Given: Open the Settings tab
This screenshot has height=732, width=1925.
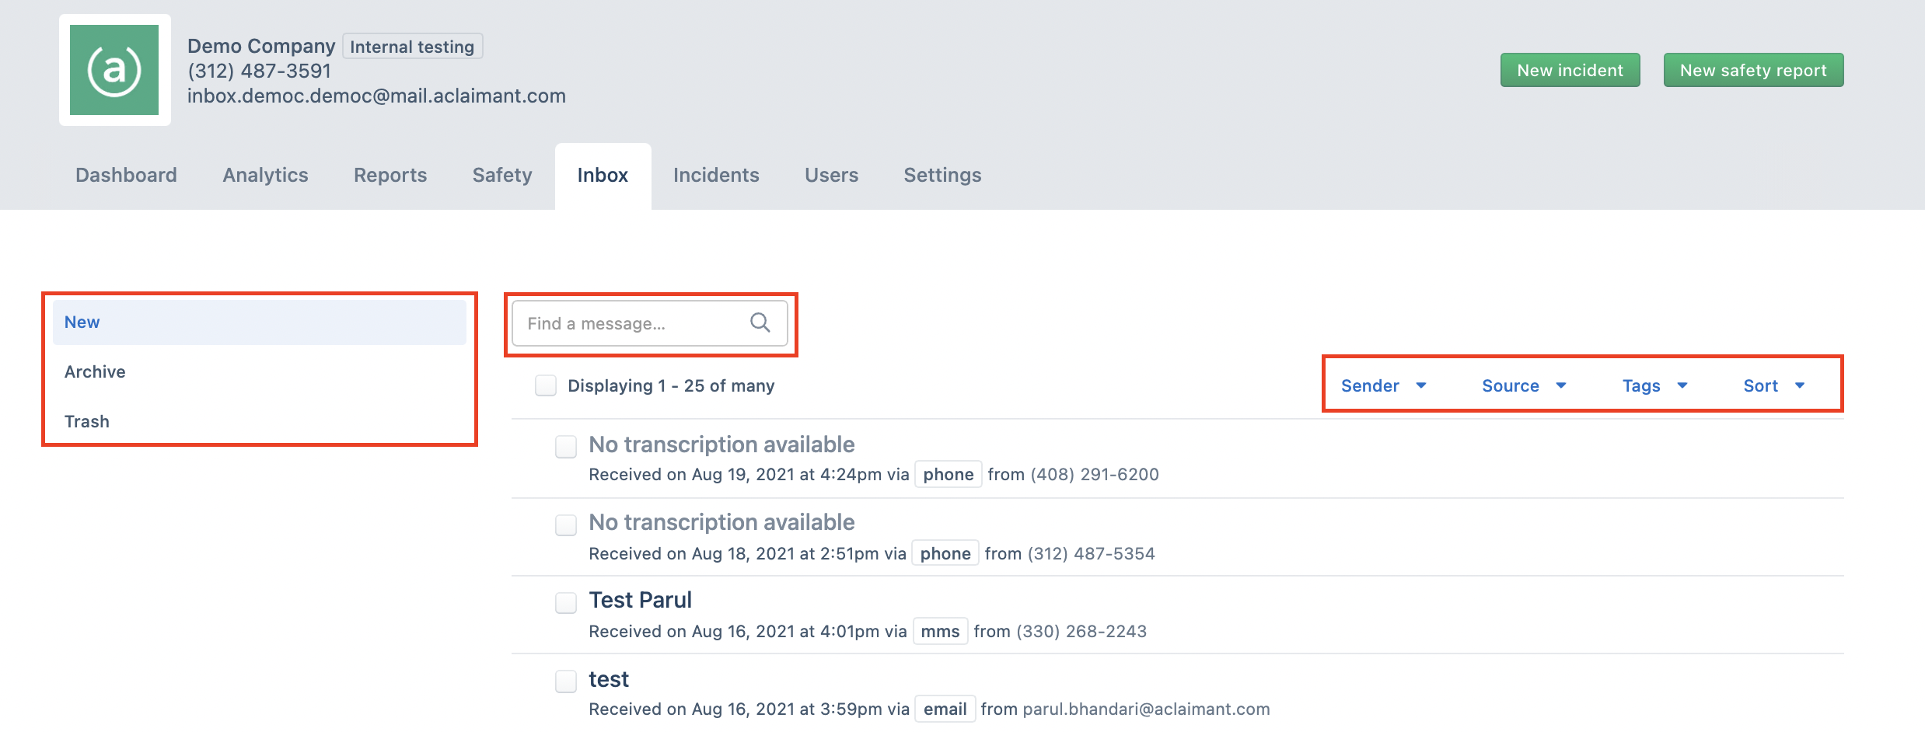Looking at the screenshot, I should [x=942, y=175].
